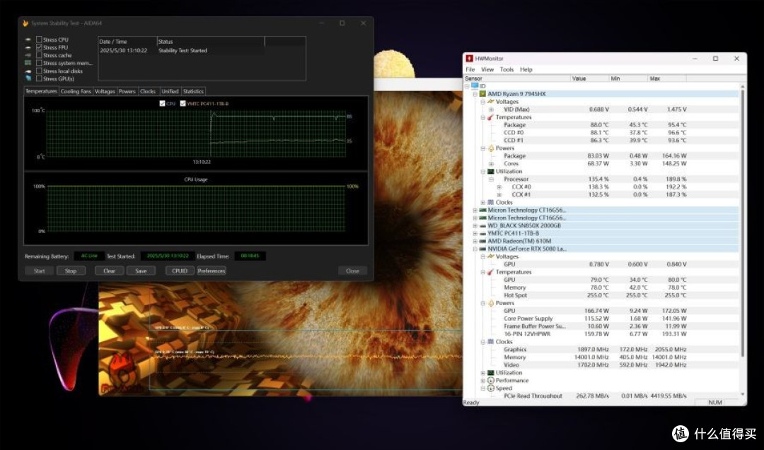Click the Clocks icon under AMD Ryzen 9
The height and width of the screenshot is (450, 764).
click(x=491, y=202)
